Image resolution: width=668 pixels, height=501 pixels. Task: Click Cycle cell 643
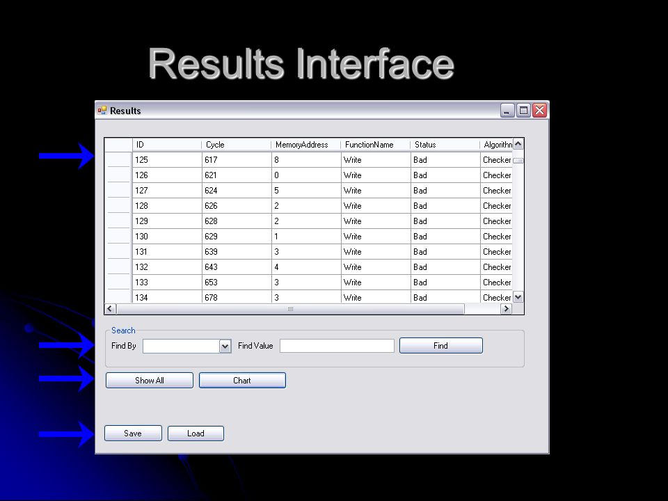click(237, 267)
